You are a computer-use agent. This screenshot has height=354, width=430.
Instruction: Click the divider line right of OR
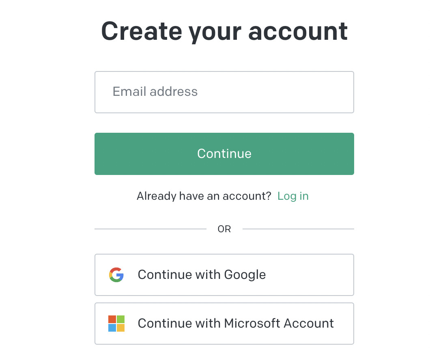299,229
